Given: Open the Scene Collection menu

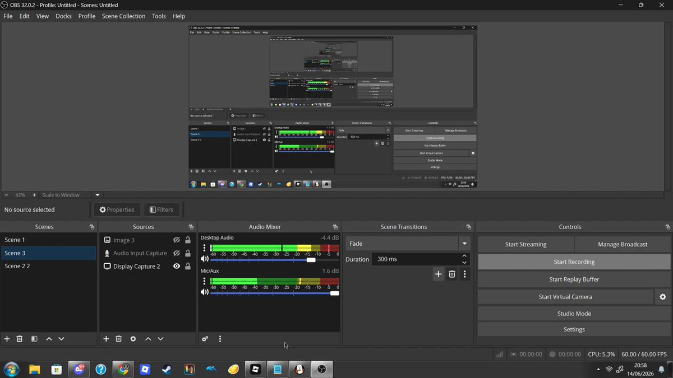Looking at the screenshot, I should (123, 16).
